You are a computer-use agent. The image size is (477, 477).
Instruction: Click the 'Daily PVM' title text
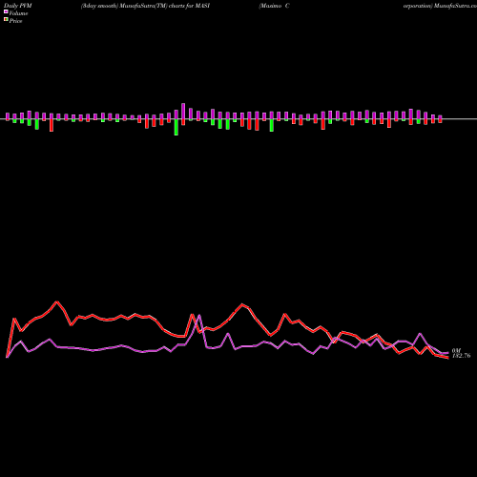pos(18,6)
